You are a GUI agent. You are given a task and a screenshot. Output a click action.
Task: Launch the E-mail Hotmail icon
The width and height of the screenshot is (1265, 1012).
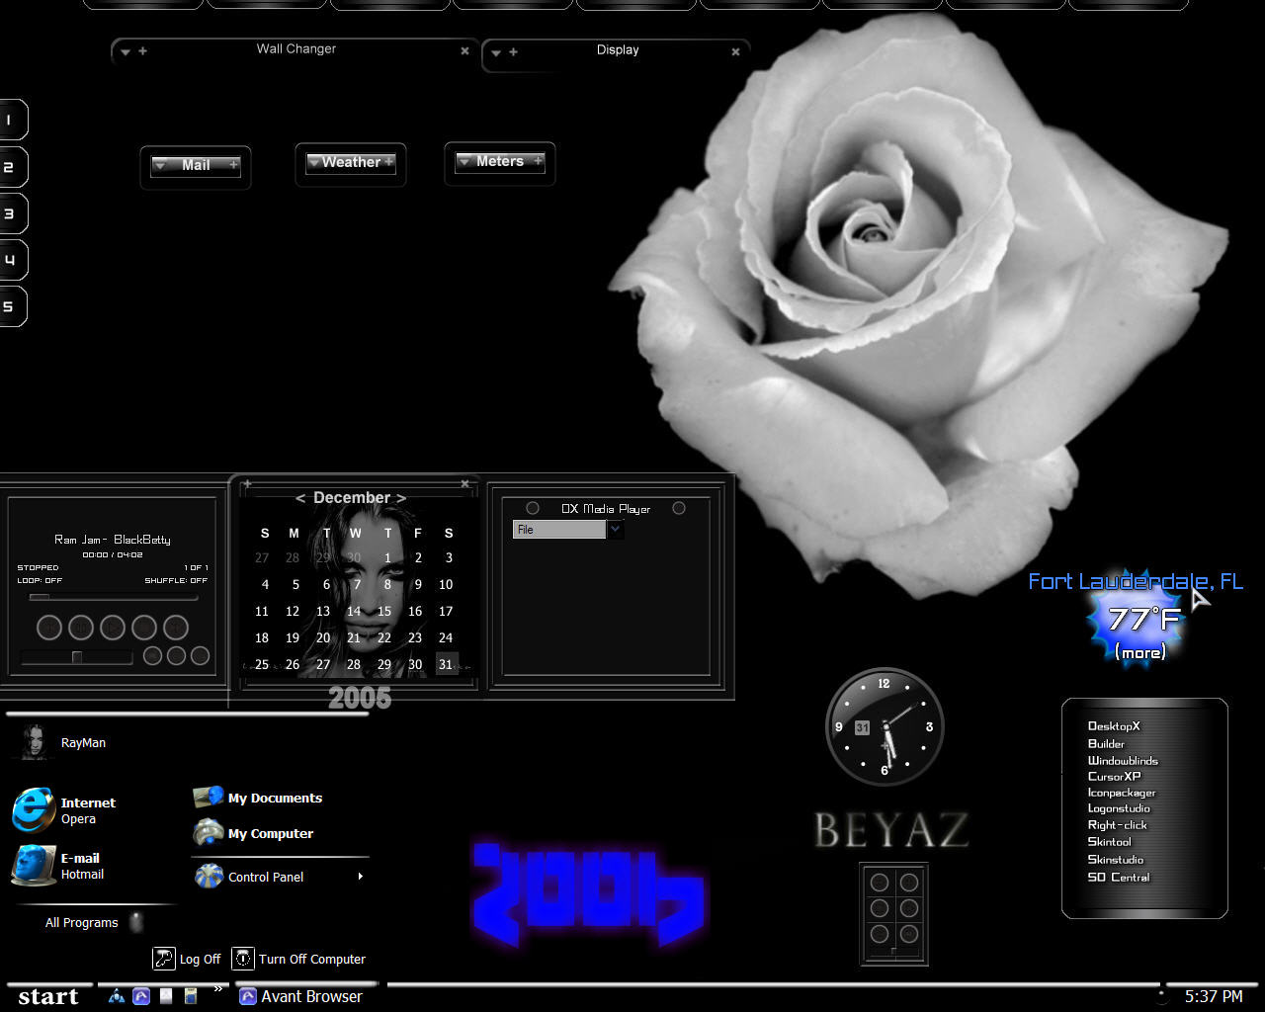tap(33, 865)
